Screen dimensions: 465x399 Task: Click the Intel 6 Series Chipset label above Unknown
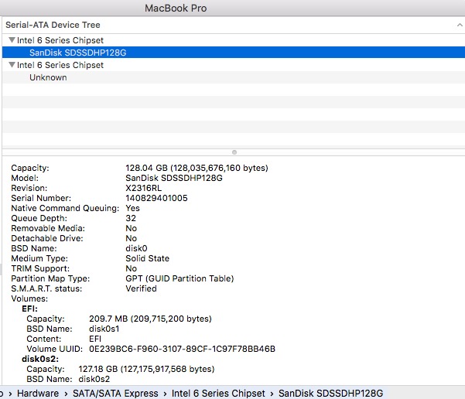tap(60, 65)
